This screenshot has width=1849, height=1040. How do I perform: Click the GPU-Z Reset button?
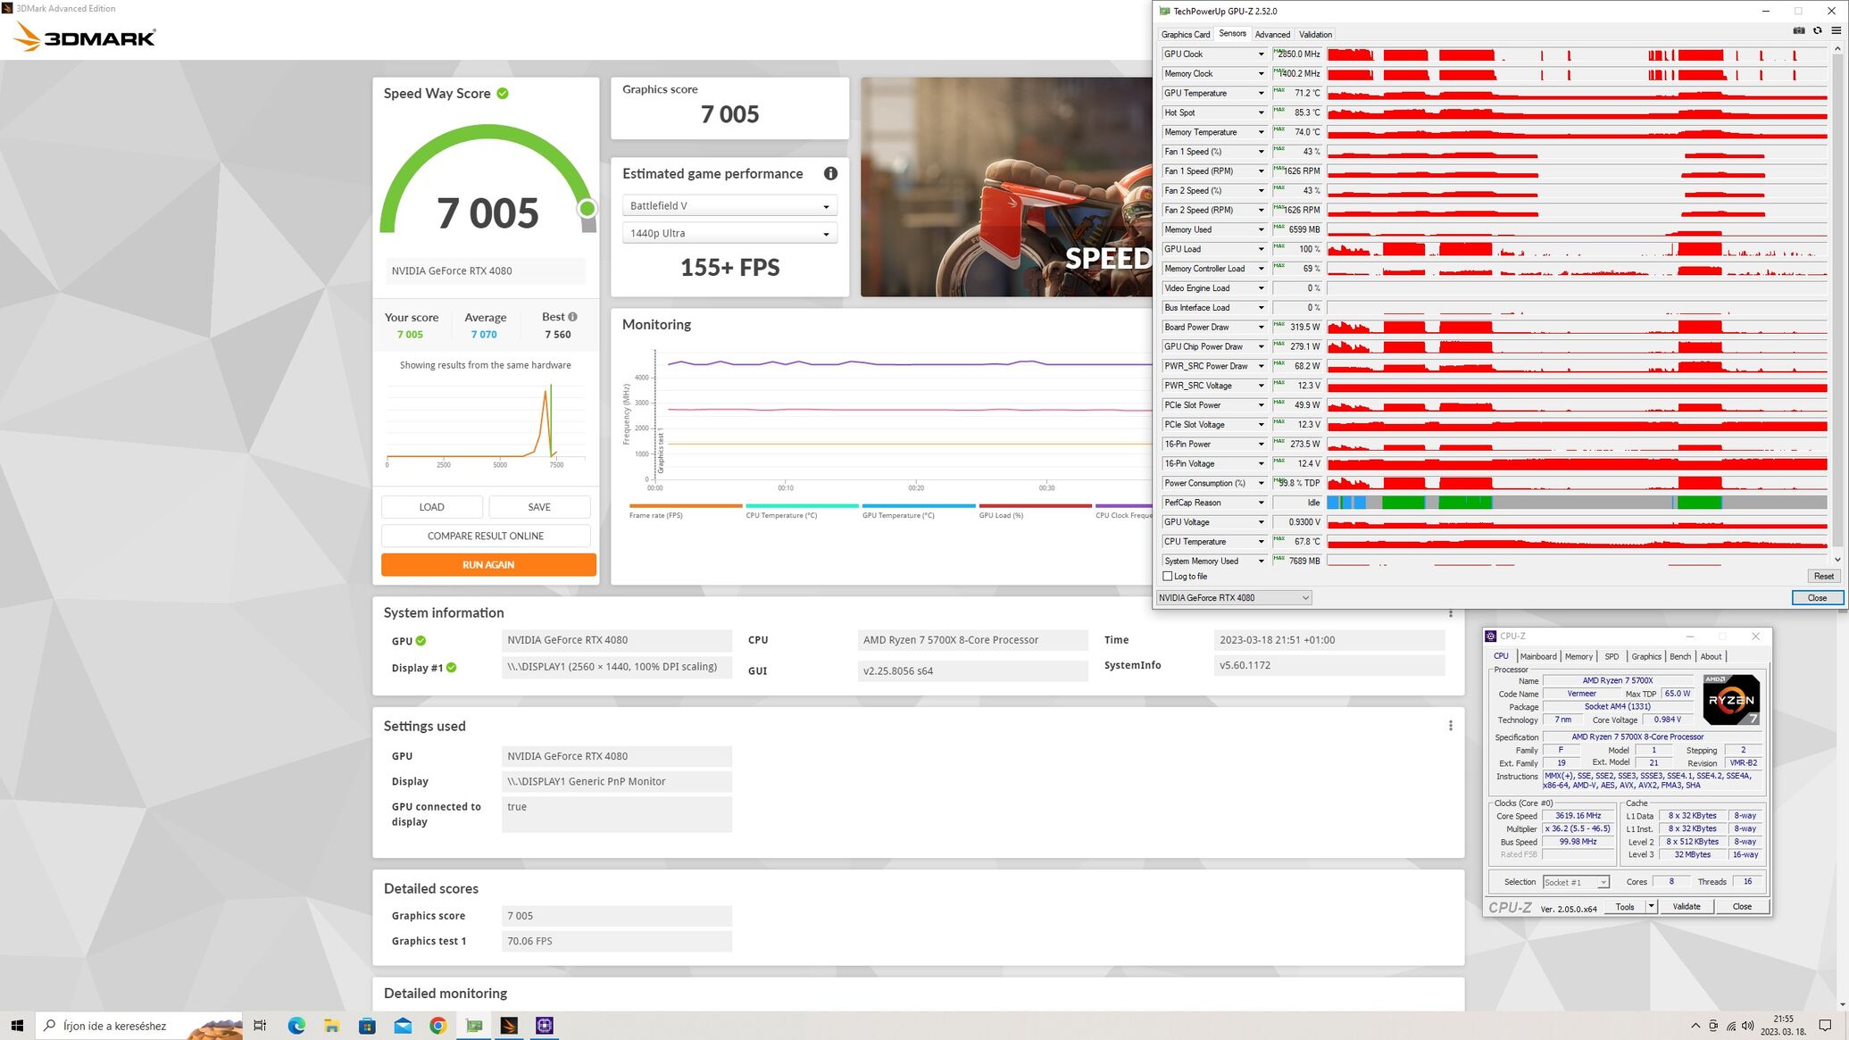tap(1823, 577)
